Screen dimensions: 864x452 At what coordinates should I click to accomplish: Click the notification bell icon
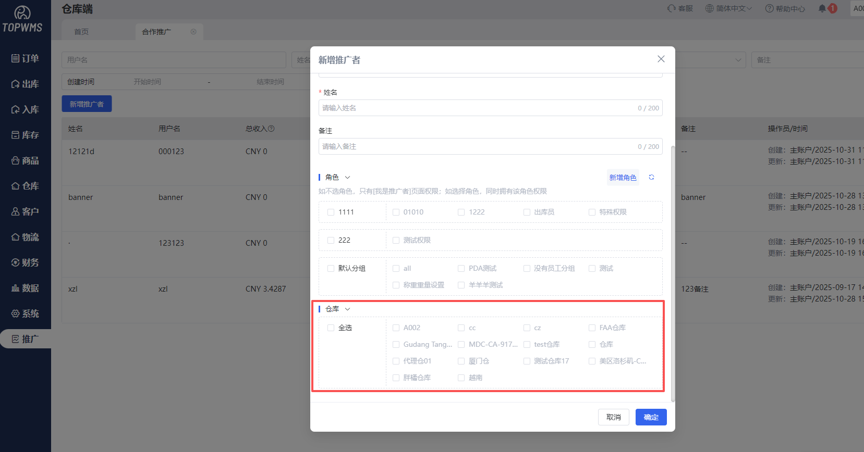coord(822,8)
